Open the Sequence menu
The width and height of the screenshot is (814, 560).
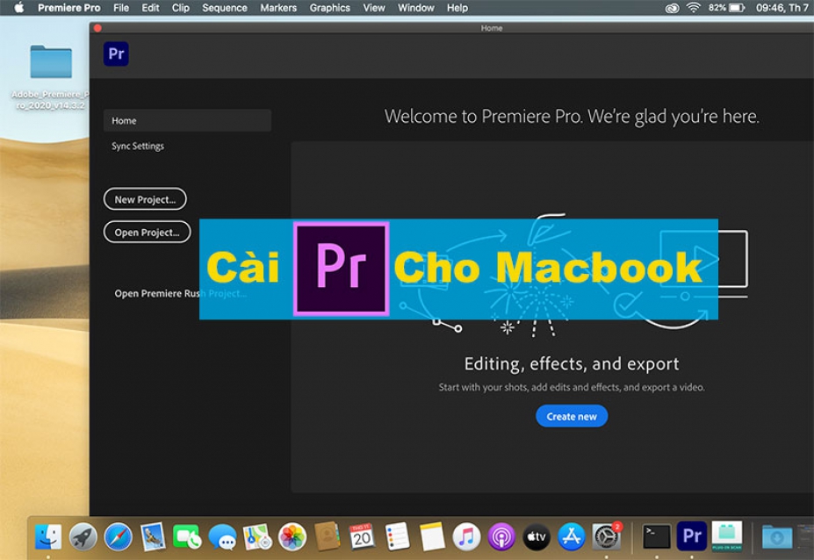(x=224, y=8)
